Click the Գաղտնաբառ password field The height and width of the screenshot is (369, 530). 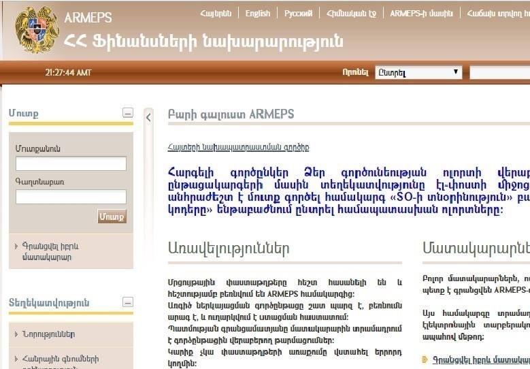pyautogui.click(x=71, y=197)
